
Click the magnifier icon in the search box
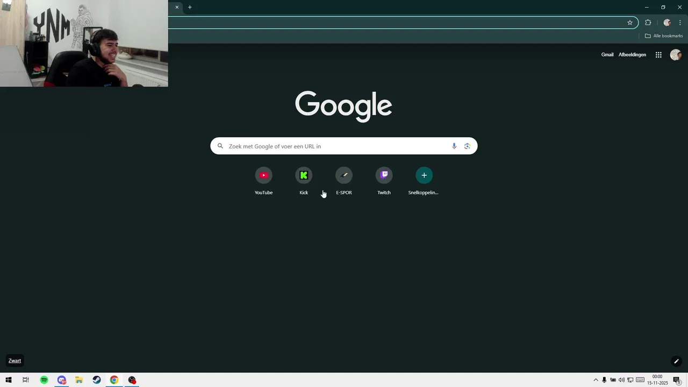pos(220,146)
